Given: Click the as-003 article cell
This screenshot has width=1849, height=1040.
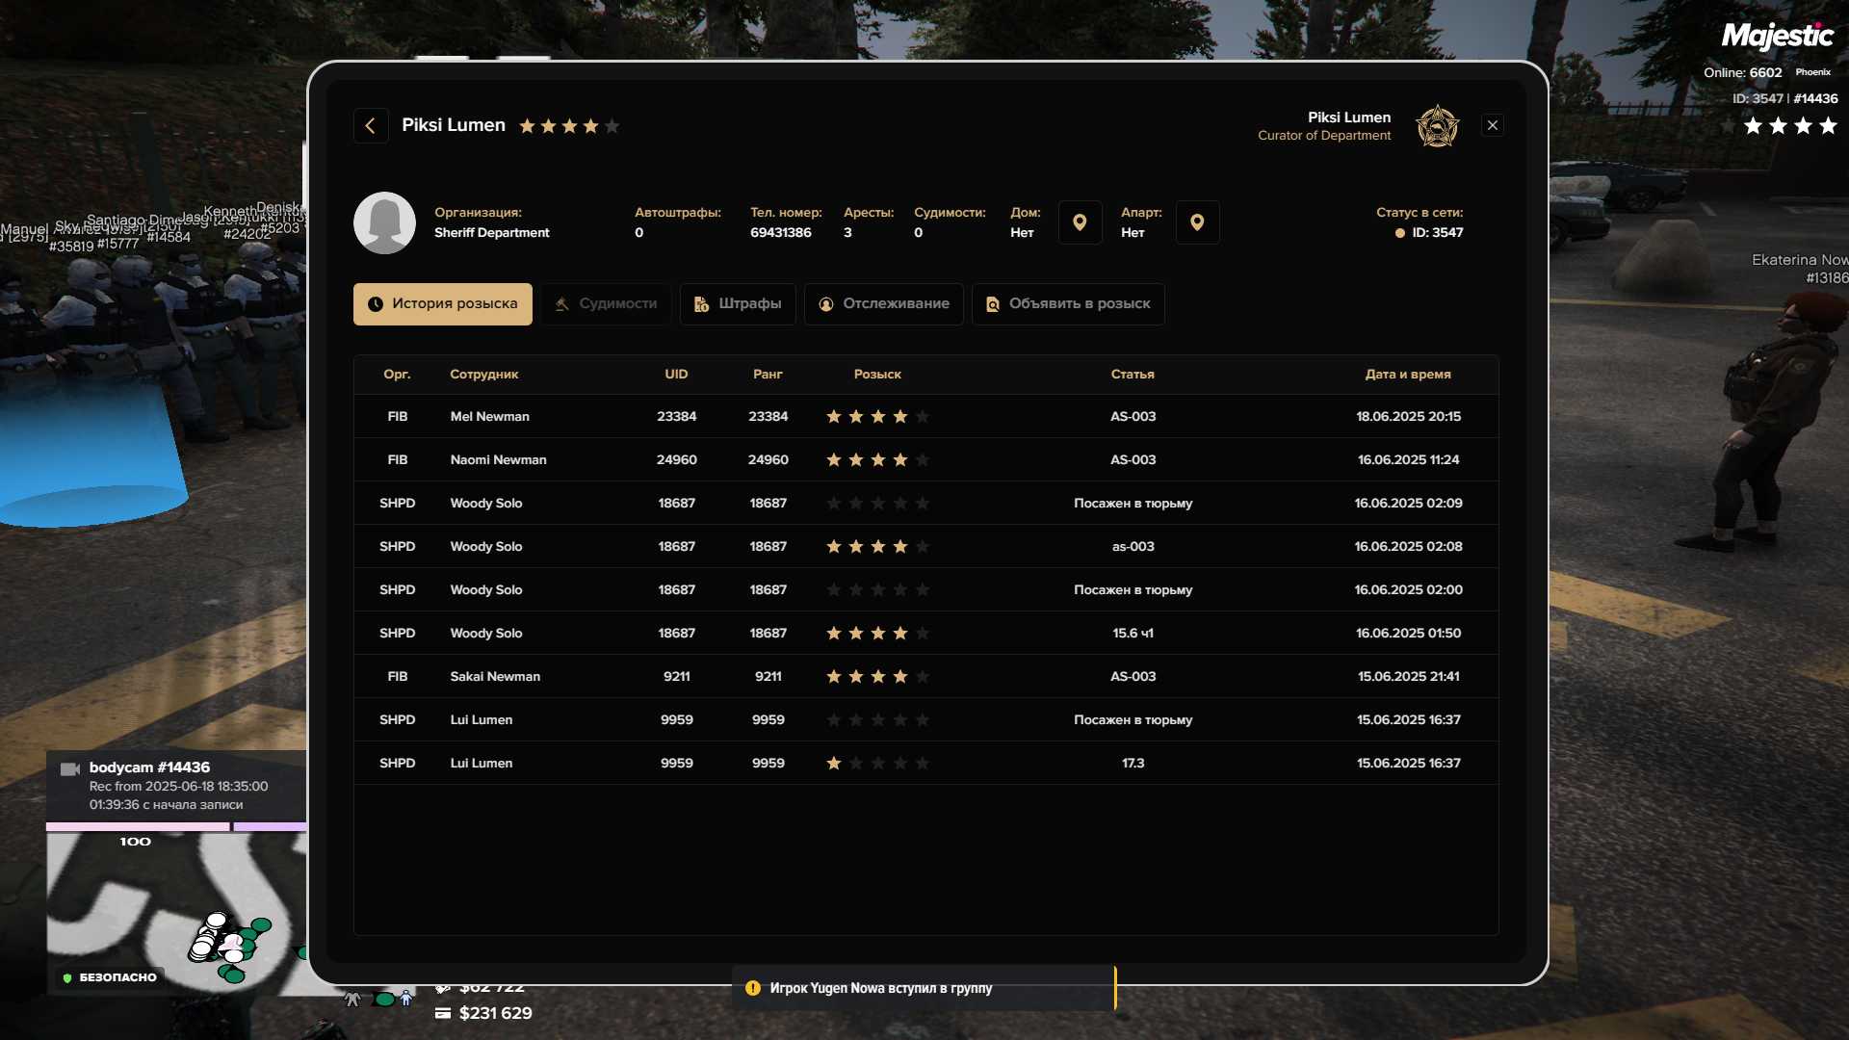Looking at the screenshot, I should tap(1133, 547).
